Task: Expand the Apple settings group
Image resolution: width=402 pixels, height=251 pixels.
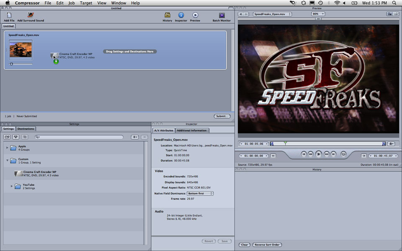Action: pyautogui.click(x=7, y=148)
